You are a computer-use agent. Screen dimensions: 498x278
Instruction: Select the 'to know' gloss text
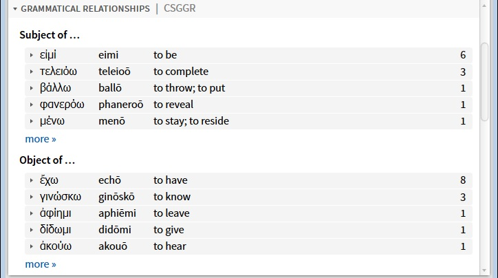click(172, 197)
